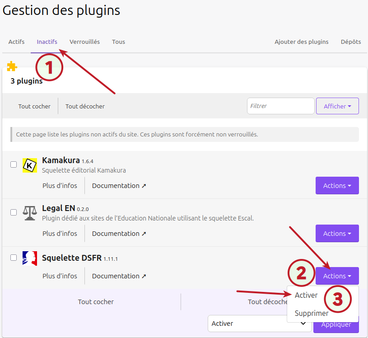Check the Legal EN plugin checkbox
This screenshot has height=338, width=368.
pos(14,212)
